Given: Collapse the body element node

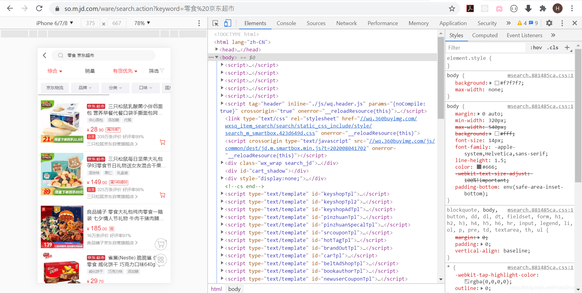Looking at the screenshot, I should 217,57.
